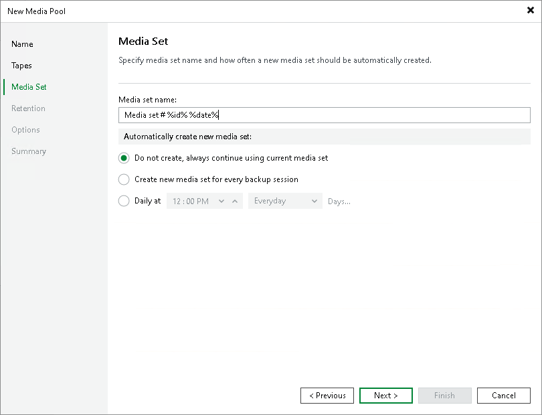Go to the Tapes wizard step
The width and height of the screenshot is (542, 415).
click(x=21, y=66)
